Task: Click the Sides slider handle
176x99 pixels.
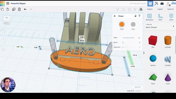Action: click(133, 38)
